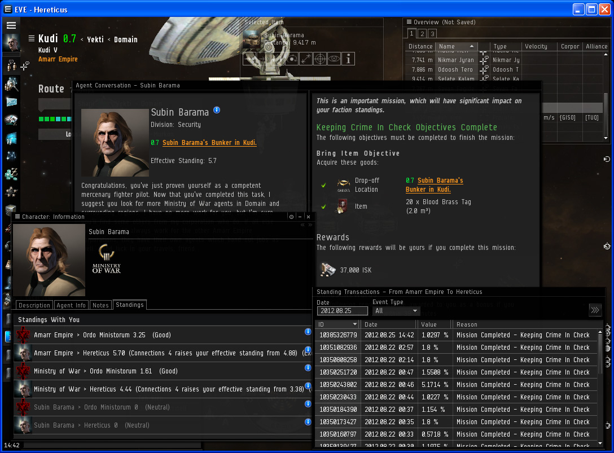This screenshot has height=453, width=614.
Task: Click Standing Transactions scrollbar up arrow
Action: click(600, 332)
